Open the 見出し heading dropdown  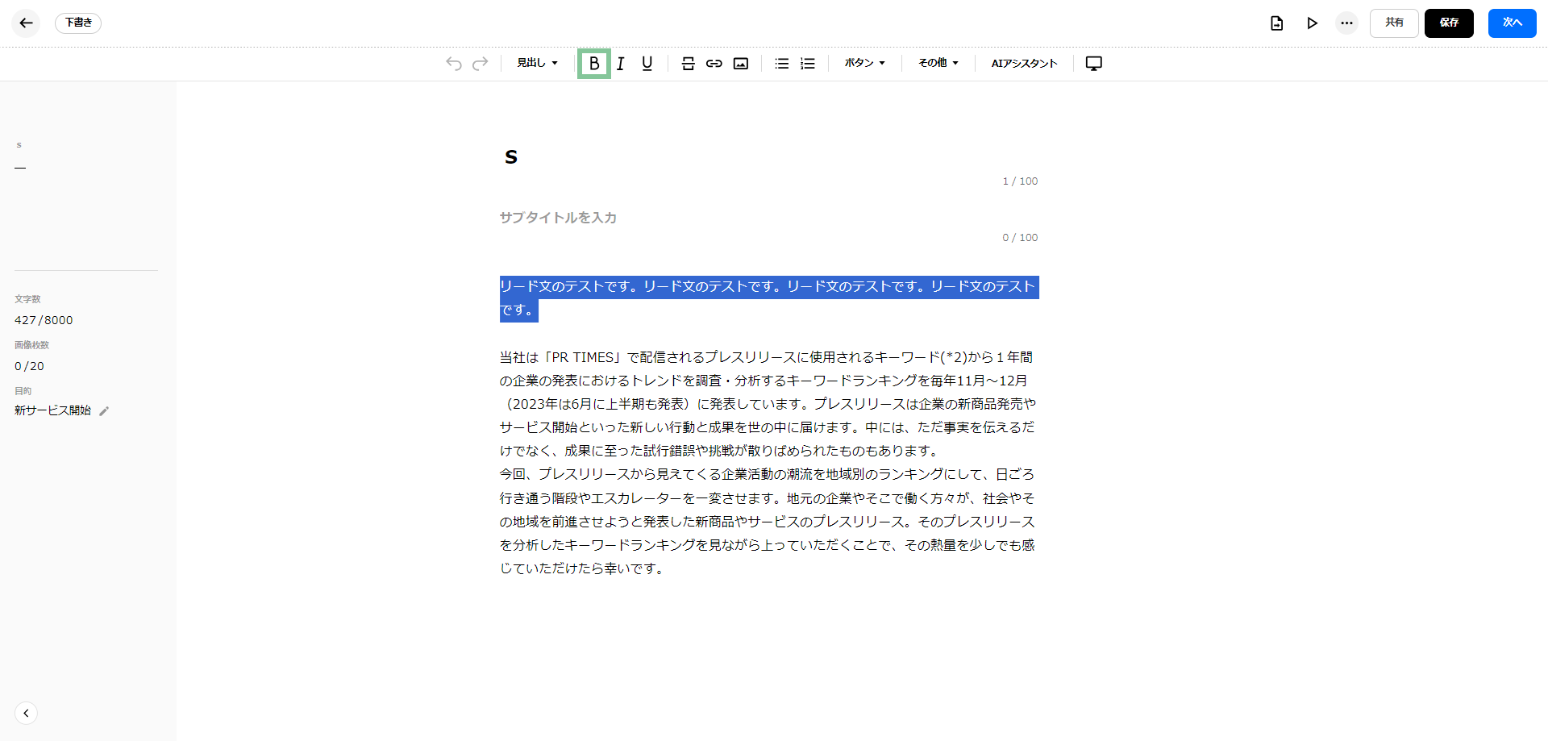tap(537, 63)
